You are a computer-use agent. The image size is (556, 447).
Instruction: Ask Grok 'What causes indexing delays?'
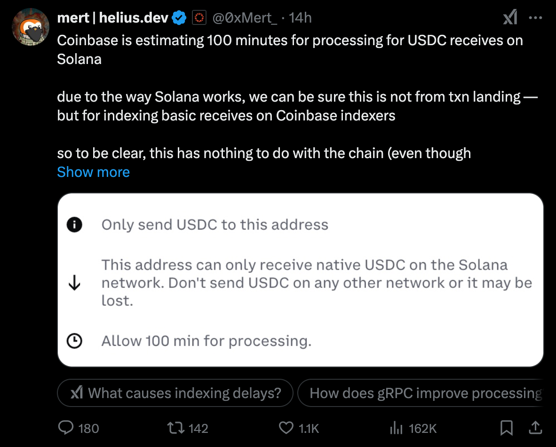175,393
